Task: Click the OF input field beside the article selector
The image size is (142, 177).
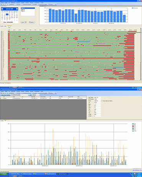Action: click(x=36, y=95)
